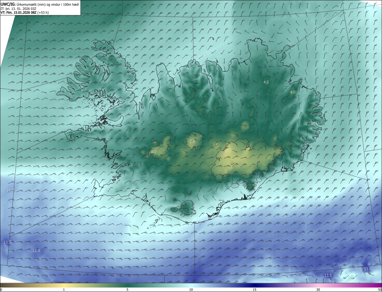The height and width of the screenshot is (292, 382).
Task: Click the '30' tick on the color scale
Action: (x=318, y=290)
